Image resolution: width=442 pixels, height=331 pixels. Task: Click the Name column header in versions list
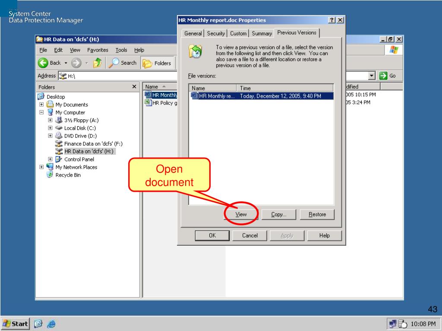coord(213,88)
